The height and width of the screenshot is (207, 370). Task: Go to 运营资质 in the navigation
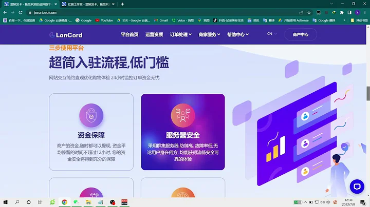pyautogui.click(x=154, y=34)
